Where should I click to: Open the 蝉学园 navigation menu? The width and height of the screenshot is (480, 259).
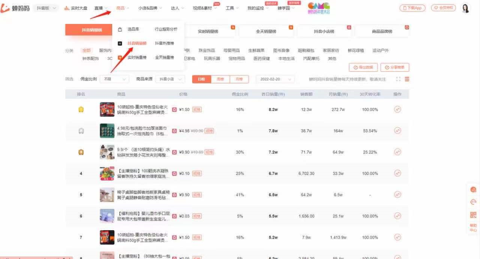(286, 8)
